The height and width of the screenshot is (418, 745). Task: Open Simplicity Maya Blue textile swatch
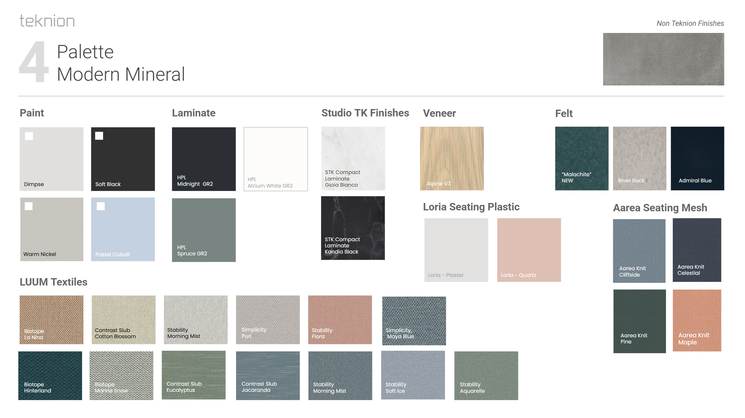pos(414,321)
